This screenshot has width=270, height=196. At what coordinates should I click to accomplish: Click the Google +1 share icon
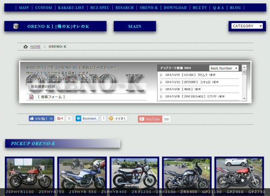(60, 119)
